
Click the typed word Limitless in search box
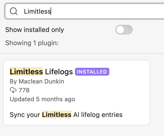coord(37,11)
